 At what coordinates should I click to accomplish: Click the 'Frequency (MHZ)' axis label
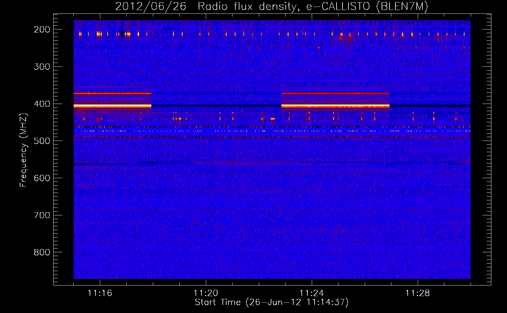click(x=24, y=150)
